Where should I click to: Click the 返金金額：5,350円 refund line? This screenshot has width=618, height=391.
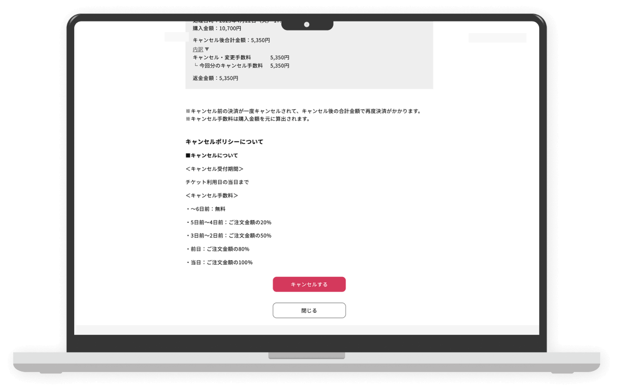tap(215, 78)
